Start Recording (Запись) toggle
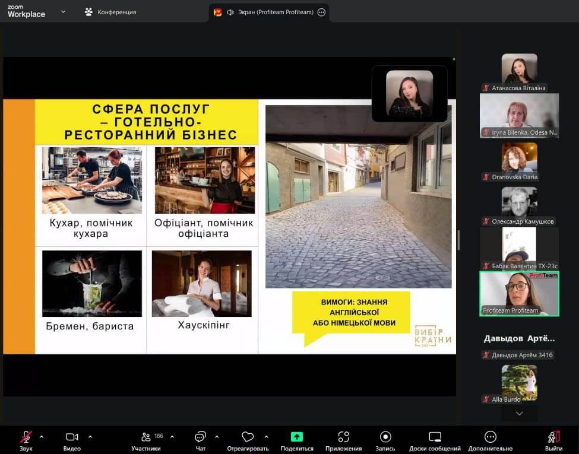Image resolution: width=579 pixels, height=454 pixels. coord(385,437)
